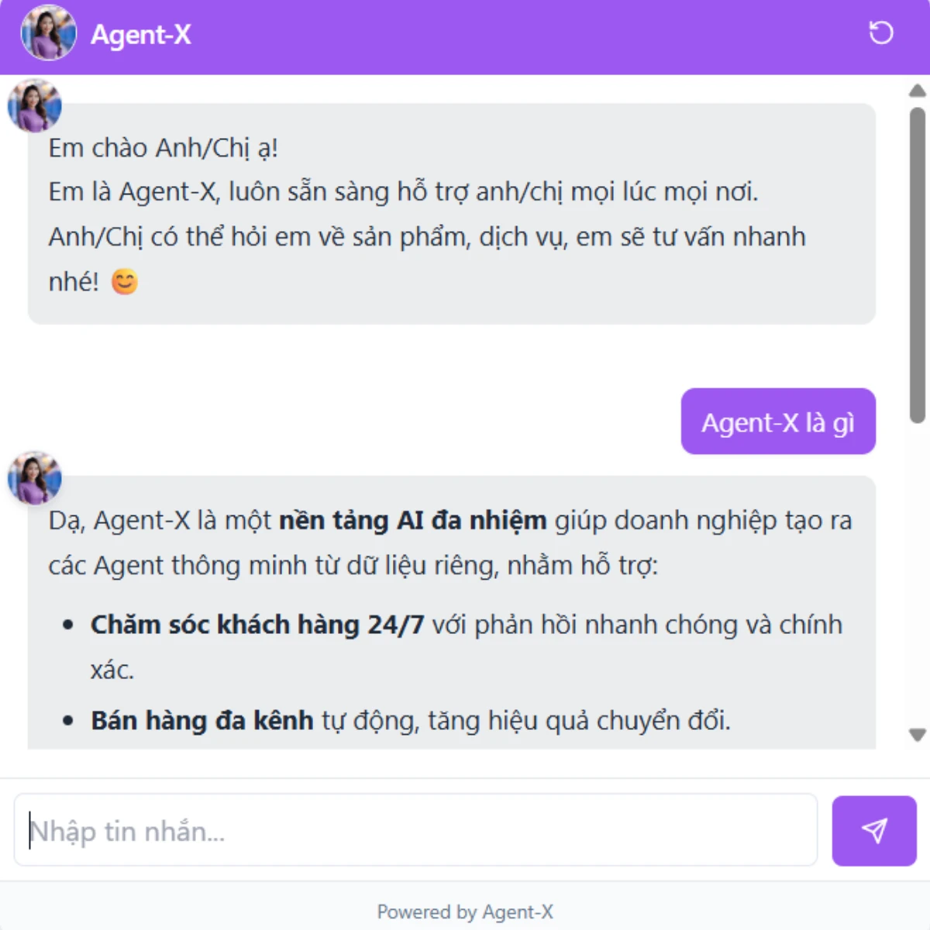Open the "Powered by Agent-X" footer link

(465, 911)
